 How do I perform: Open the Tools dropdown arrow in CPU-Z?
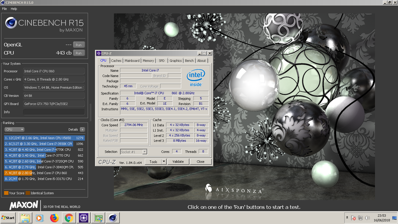[164, 162]
